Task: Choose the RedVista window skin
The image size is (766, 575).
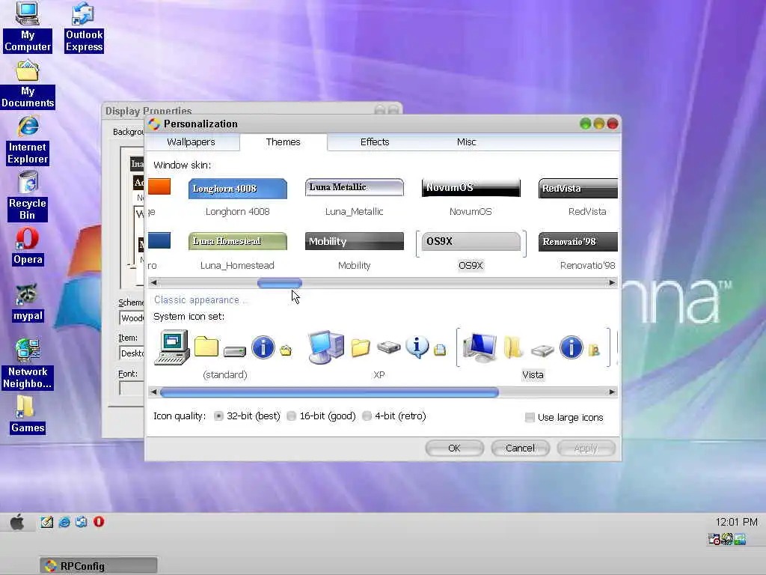Action: pyautogui.click(x=578, y=198)
